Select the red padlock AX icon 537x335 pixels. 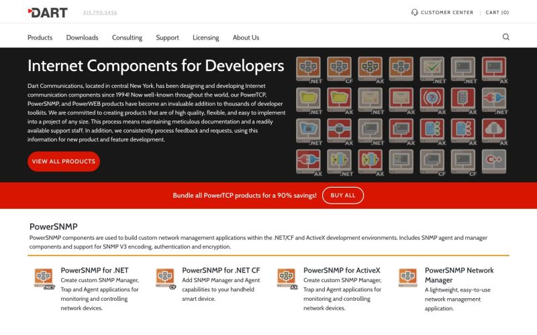(x=340, y=131)
